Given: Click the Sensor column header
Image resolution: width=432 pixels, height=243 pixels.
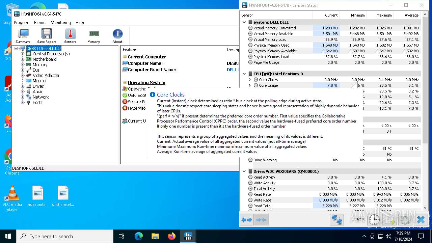Looking at the screenshot, I should (276, 15).
